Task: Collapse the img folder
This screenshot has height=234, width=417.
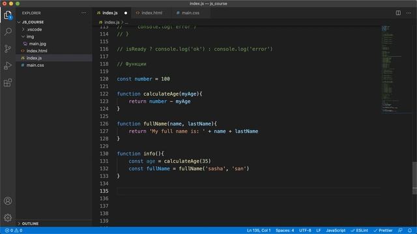Action: click(x=23, y=36)
